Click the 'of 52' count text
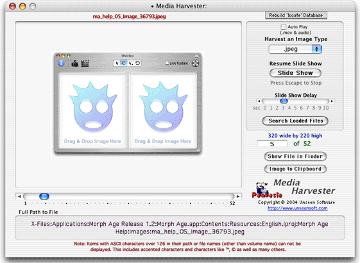 (x=302, y=144)
